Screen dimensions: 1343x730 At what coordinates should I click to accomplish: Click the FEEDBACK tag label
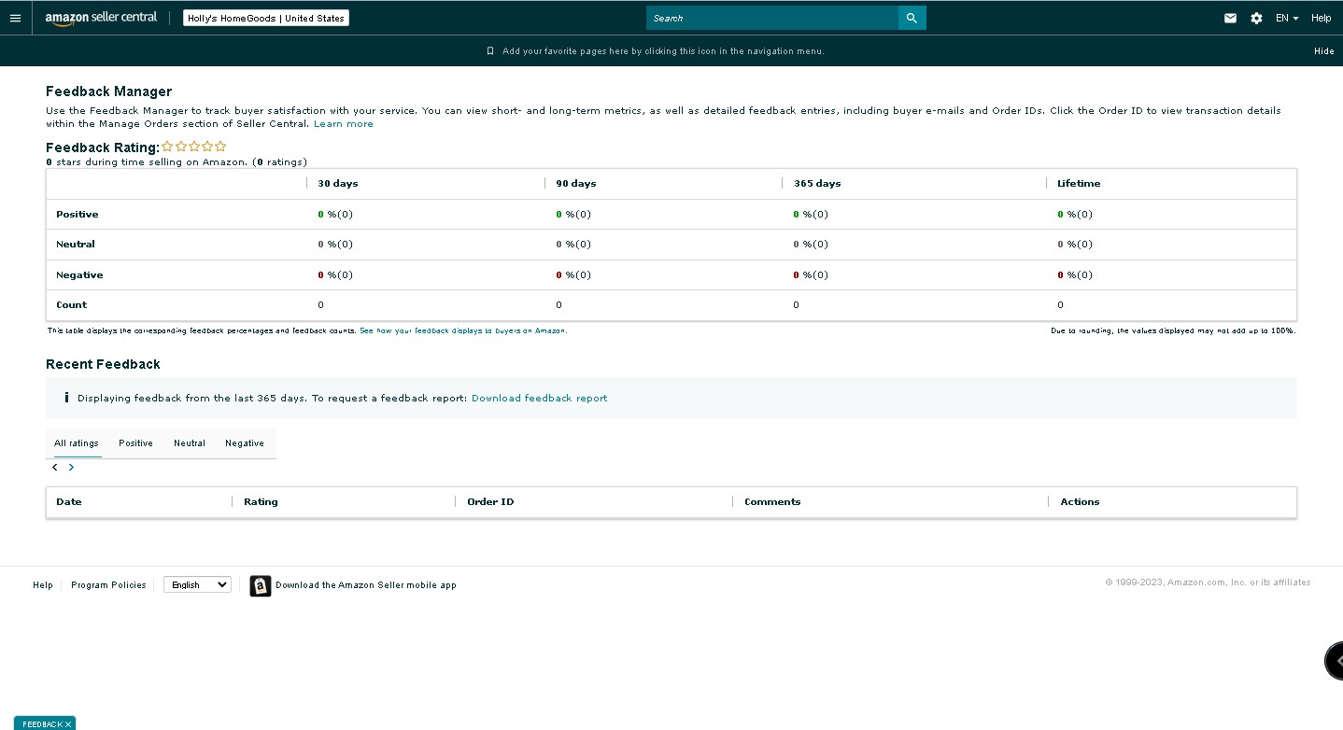pyautogui.click(x=42, y=724)
